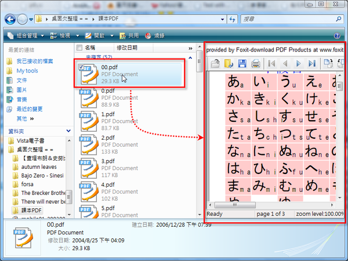Select the 3.pdf file icon
Image resolution: width=348 pixels, height=261 pixels.
tap(89, 168)
